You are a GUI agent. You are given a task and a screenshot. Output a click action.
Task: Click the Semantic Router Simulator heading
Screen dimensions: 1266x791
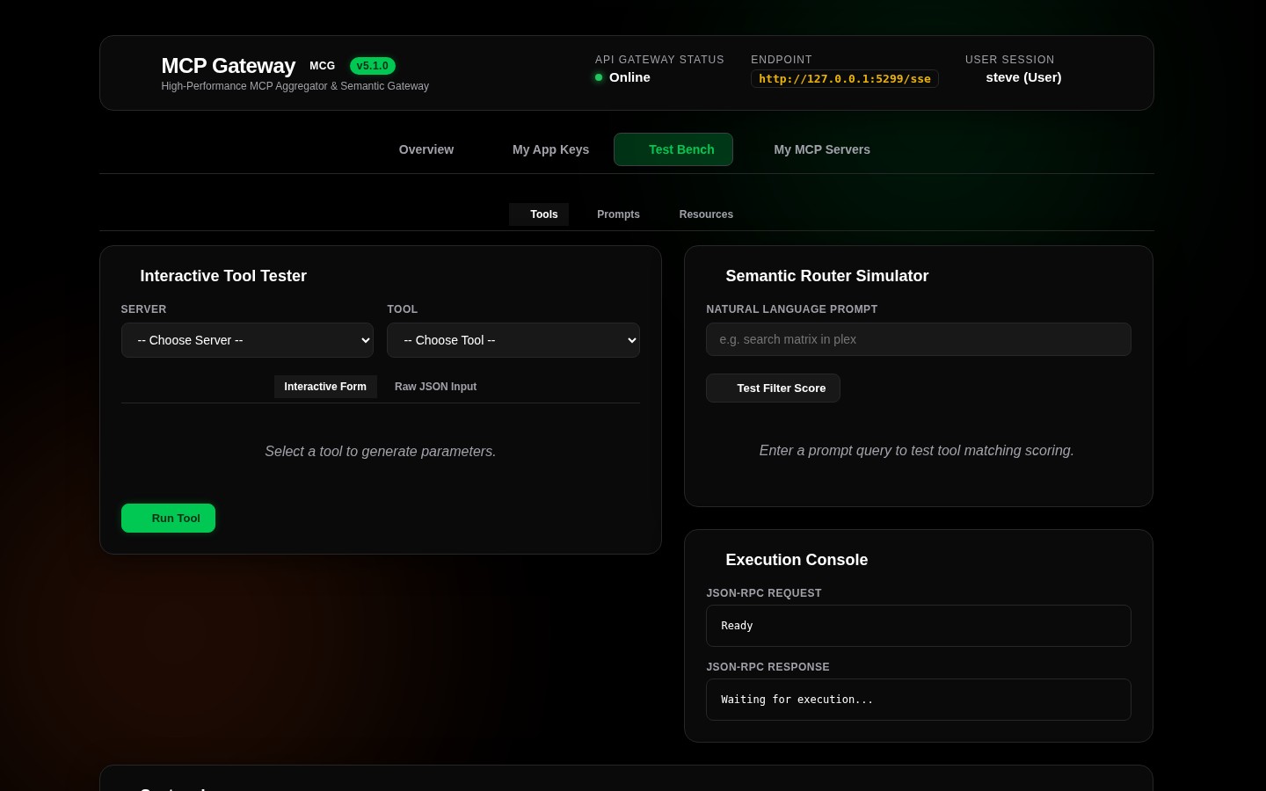point(826,276)
